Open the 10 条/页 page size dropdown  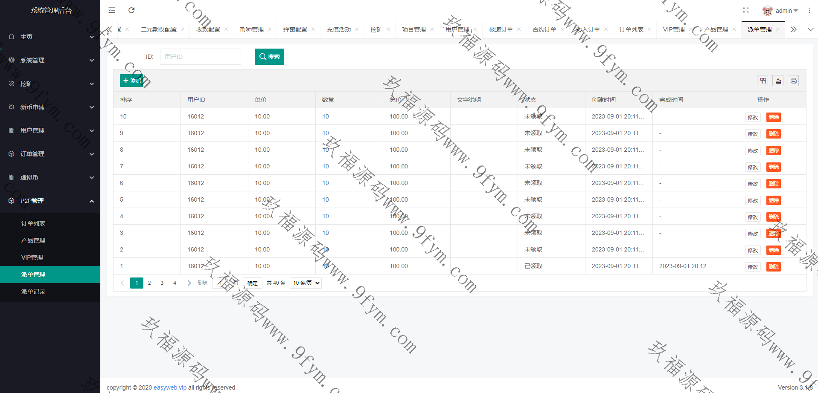[x=306, y=283]
